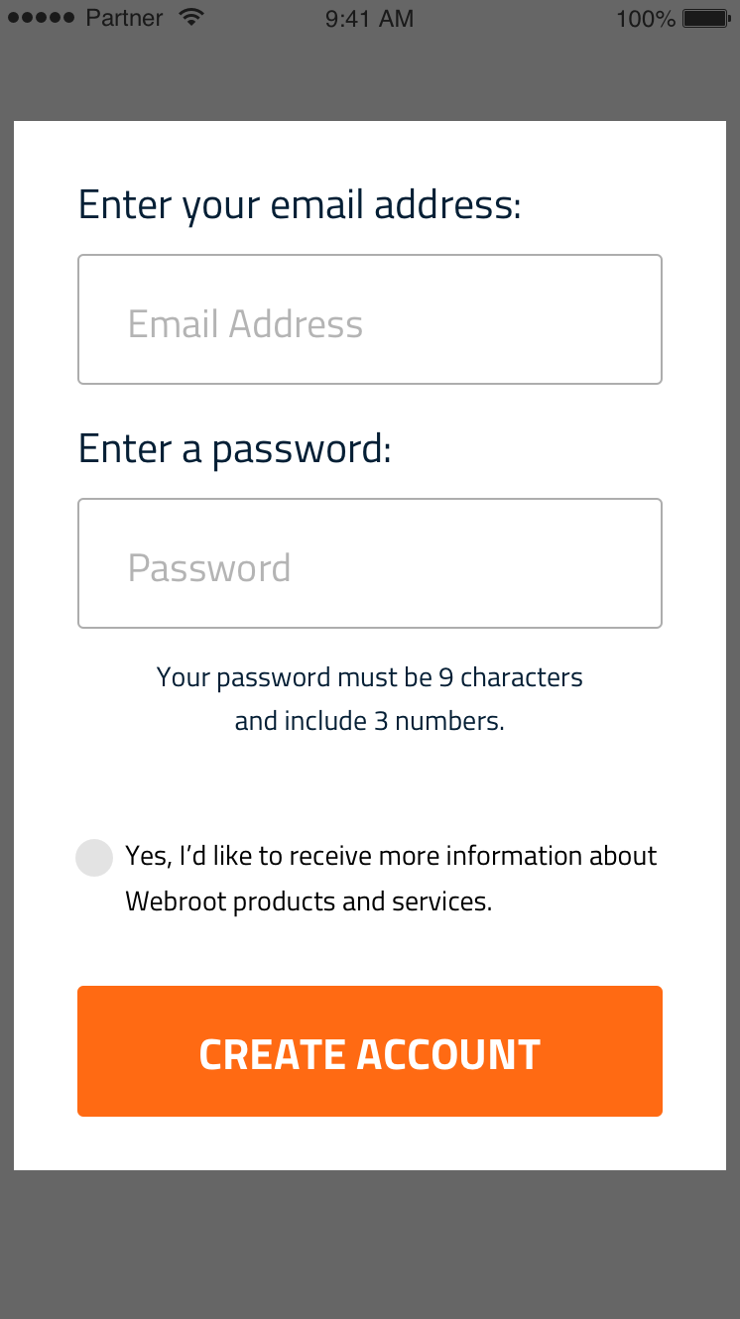Tap the 100% battery percentage

click(x=645, y=19)
